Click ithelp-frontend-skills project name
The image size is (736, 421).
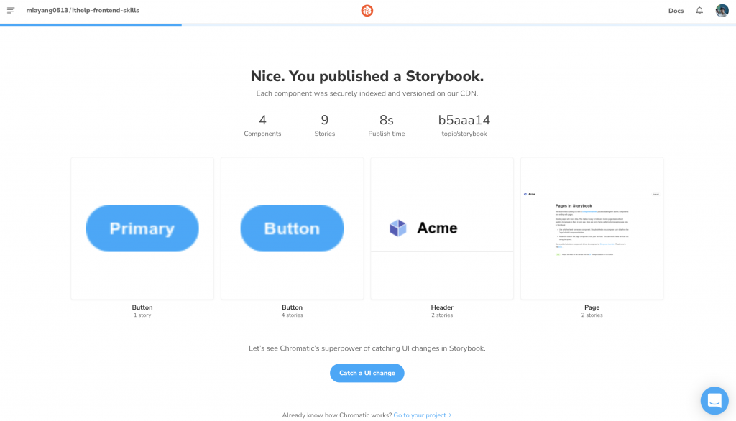click(106, 10)
